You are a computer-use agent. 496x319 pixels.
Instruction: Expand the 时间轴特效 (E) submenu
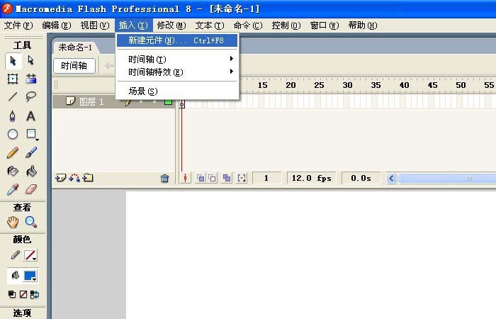[177, 72]
